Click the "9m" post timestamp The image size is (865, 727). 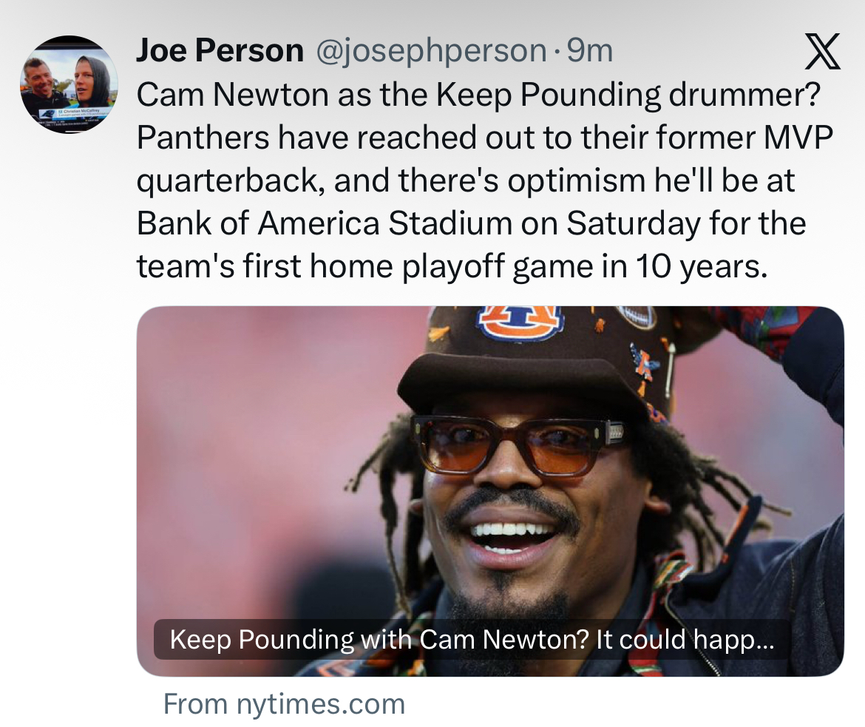click(590, 51)
